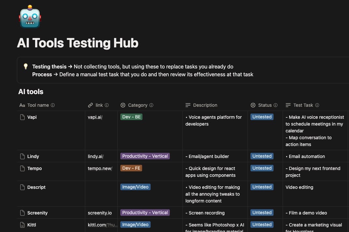Click the Vapi page icon

coord(22,117)
